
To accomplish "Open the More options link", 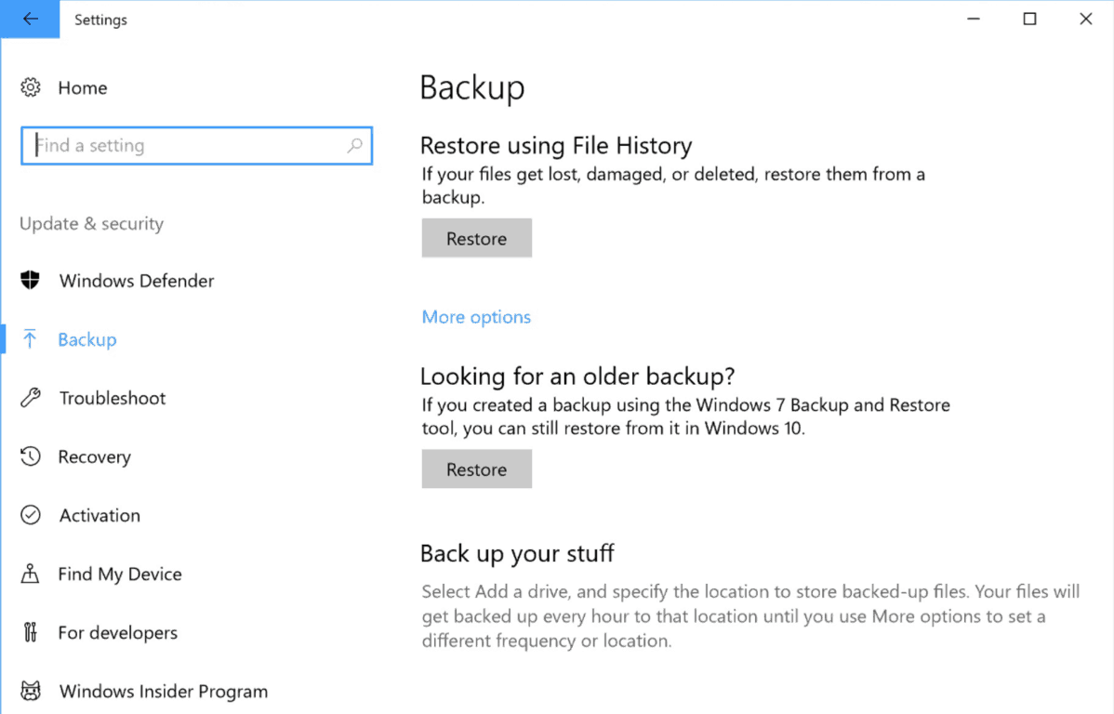I will click(476, 317).
